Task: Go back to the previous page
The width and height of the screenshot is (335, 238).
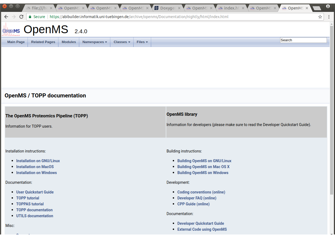Action: click(6, 17)
